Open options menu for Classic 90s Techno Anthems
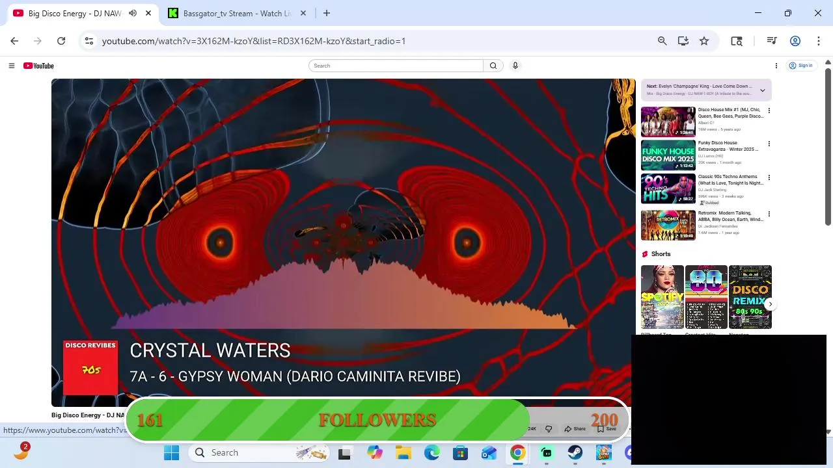This screenshot has height=468, width=833. tap(769, 178)
